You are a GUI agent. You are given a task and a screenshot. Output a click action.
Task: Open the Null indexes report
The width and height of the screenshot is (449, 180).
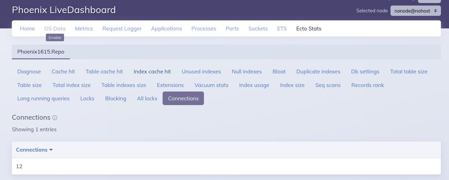tap(247, 71)
